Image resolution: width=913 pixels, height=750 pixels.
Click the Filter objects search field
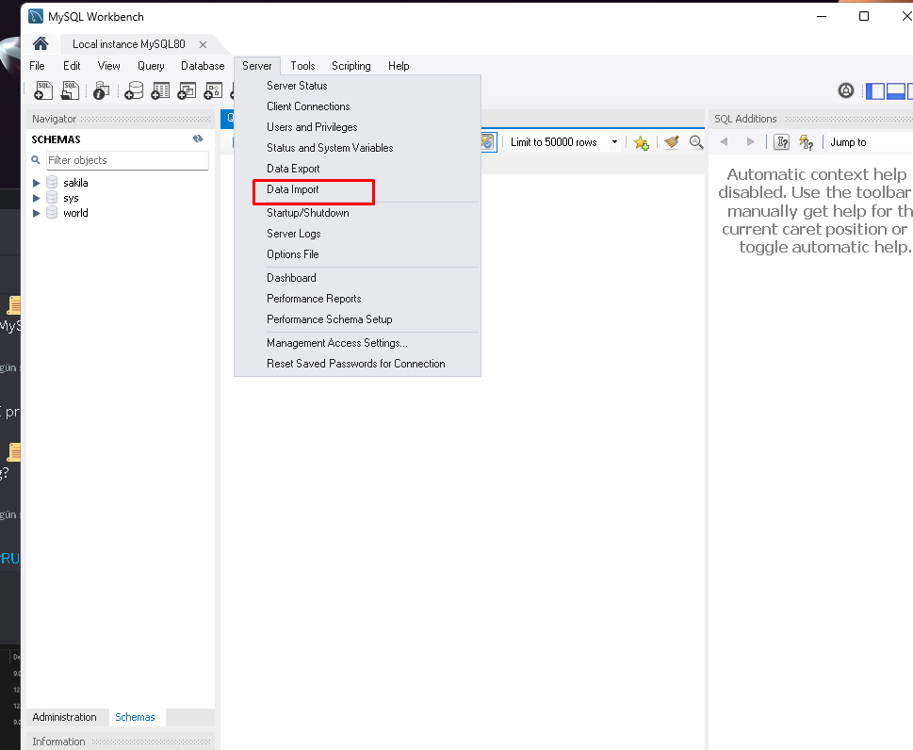[127, 160]
